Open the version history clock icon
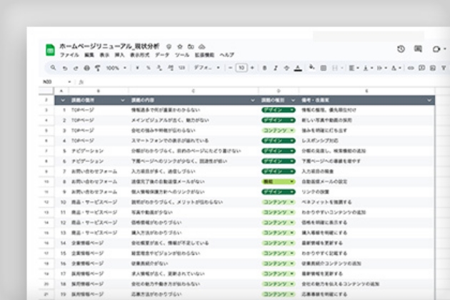Image resolution: width=450 pixels, height=300 pixels. (401, 49)
